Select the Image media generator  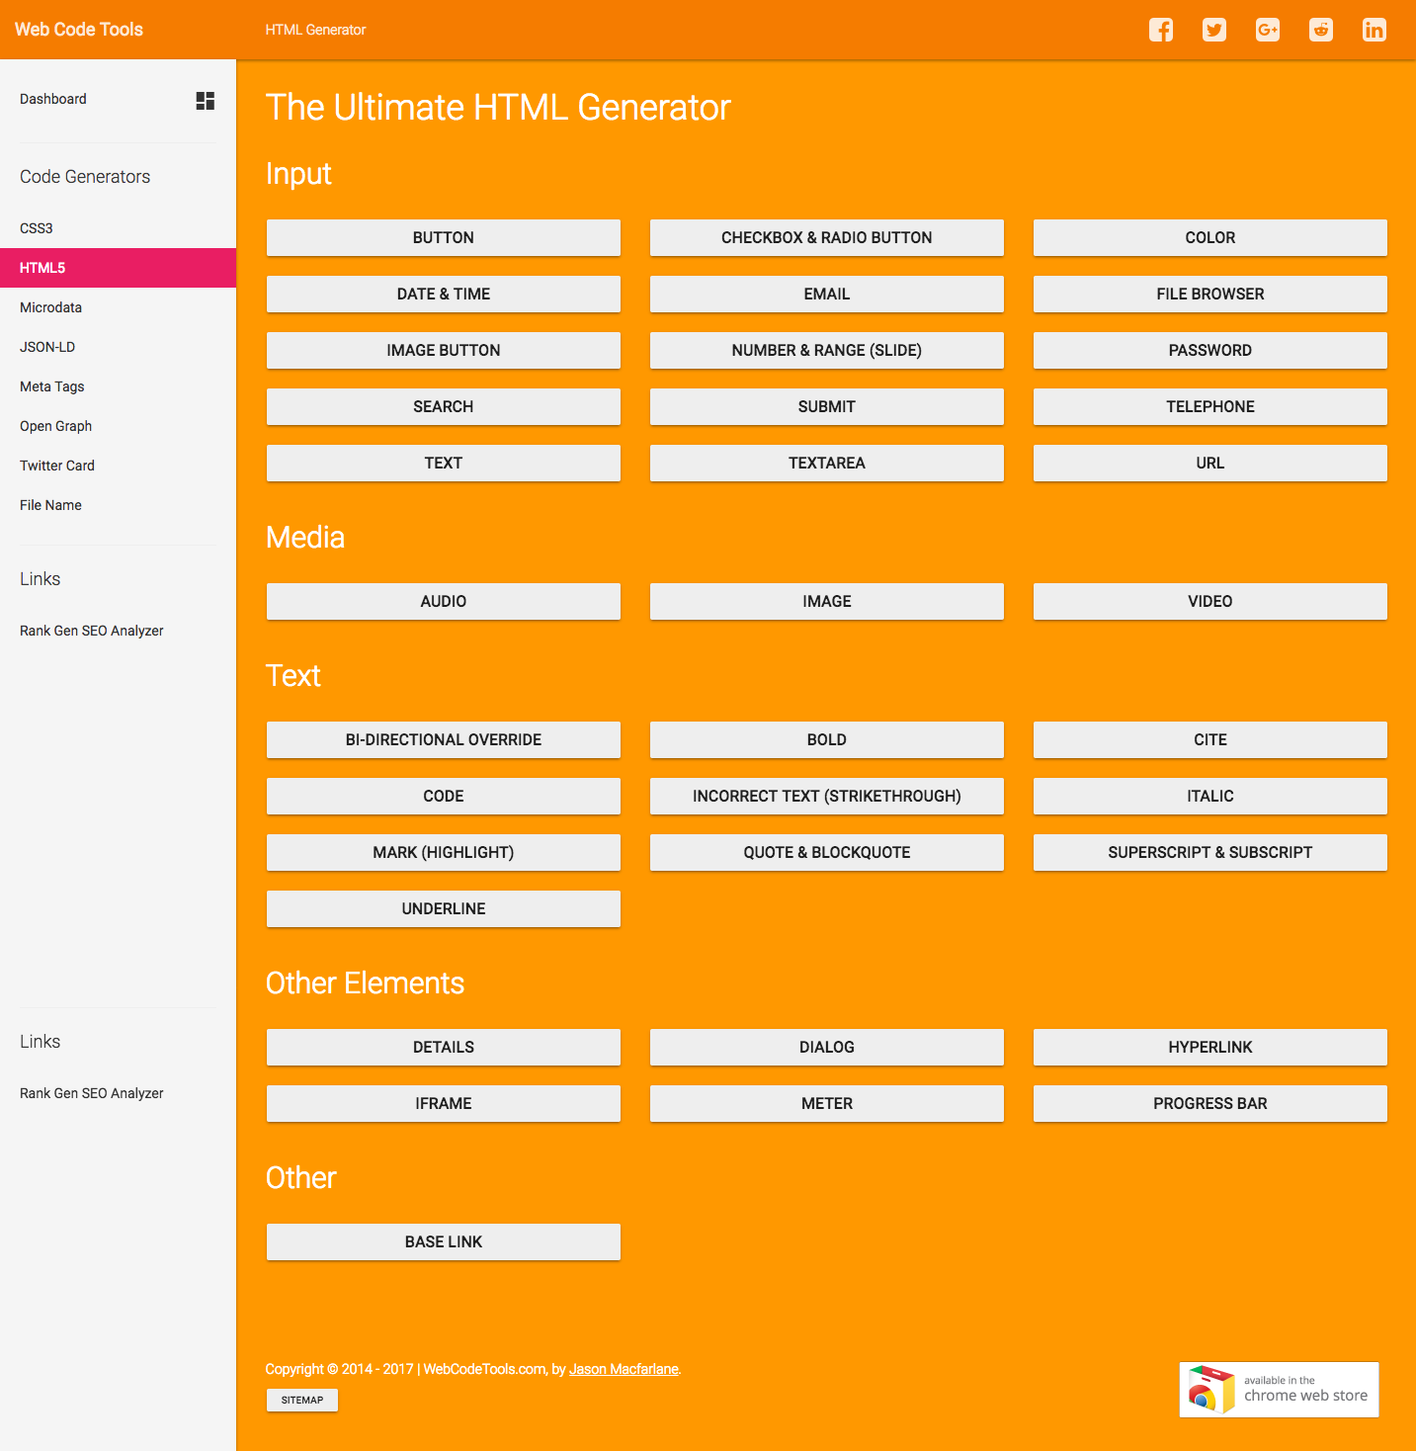[x=827, y=601]
